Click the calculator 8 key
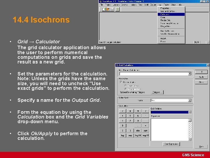The width and height of the screenshot is (210, 158). coord(130,111)
